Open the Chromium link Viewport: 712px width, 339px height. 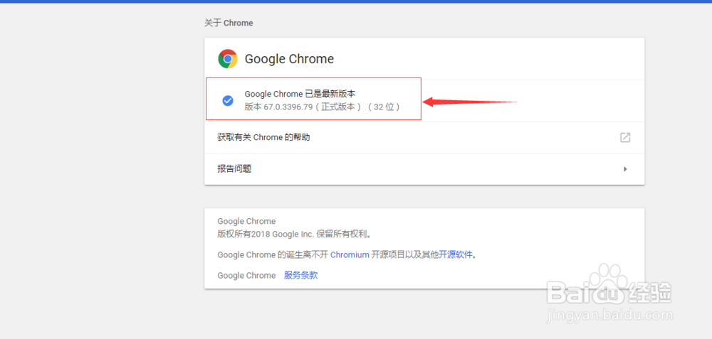(x=350, y=254)
